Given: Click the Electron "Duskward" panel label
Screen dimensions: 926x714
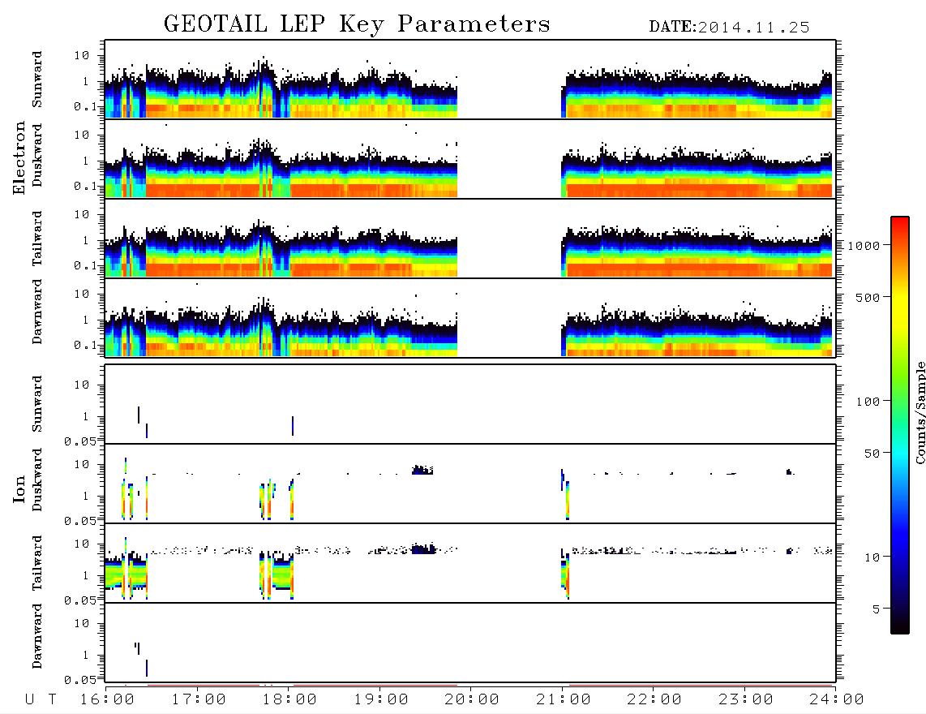Looking at the screenshot, I should [37, 155].
